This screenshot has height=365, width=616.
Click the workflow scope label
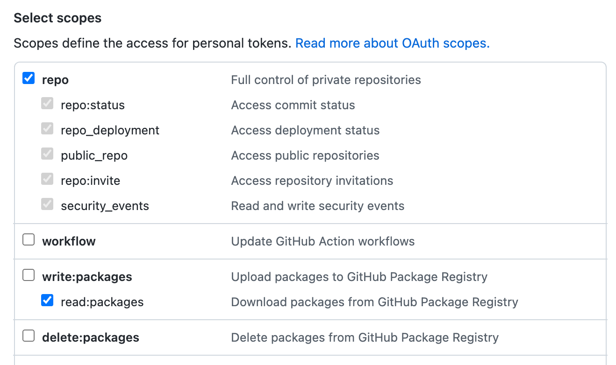pyautogui.click(x=69, y=241)
